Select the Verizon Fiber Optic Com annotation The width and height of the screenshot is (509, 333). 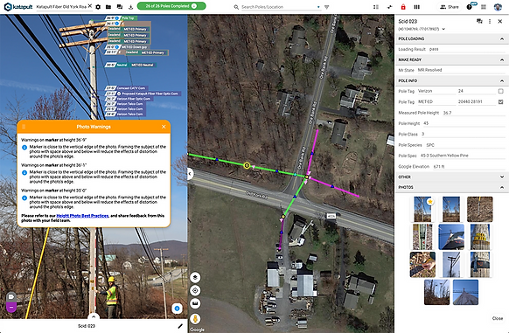point(129,99)
